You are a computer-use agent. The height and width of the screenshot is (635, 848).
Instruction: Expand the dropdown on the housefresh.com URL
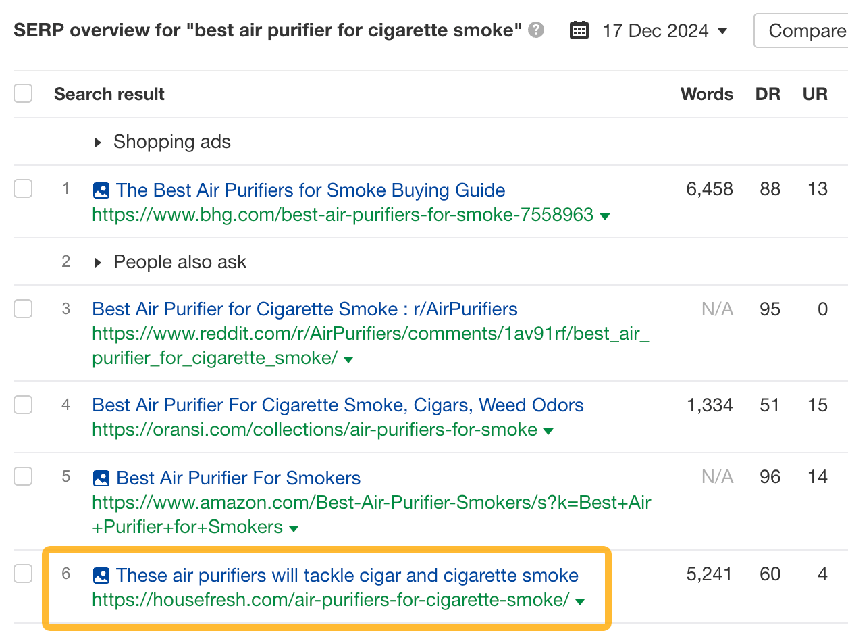coord(581,599)
